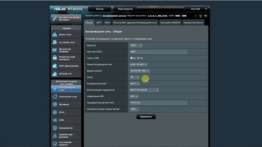Focus the key rotation interval 3600 field
The height and width of the screenshot is (147, 262).
coord(134,109)
